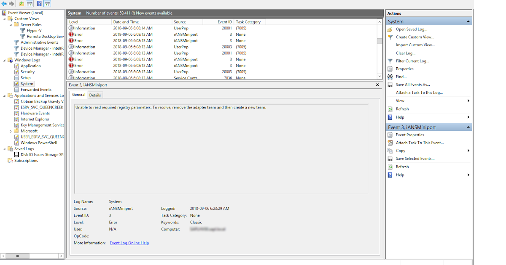The image size is (506, 265).
Task: Collapse the System actions section
Action: click(467, 21)
